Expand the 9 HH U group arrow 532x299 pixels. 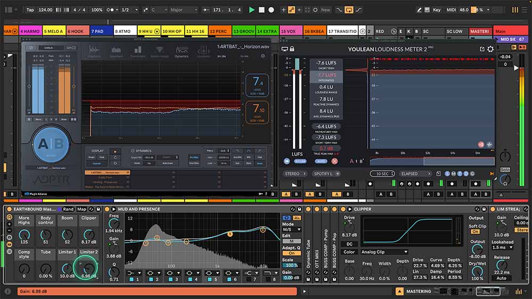[156, 31]
